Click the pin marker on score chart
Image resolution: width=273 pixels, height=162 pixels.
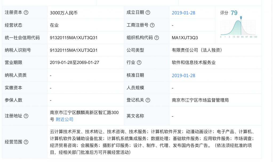pyautogui.click(x=241, y=18)
